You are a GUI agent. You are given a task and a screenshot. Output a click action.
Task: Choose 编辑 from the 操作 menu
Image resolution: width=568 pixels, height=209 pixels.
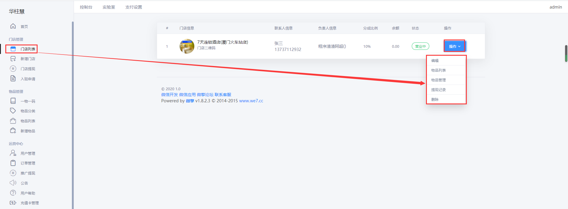pyautogui.click(x=446, y=60)
